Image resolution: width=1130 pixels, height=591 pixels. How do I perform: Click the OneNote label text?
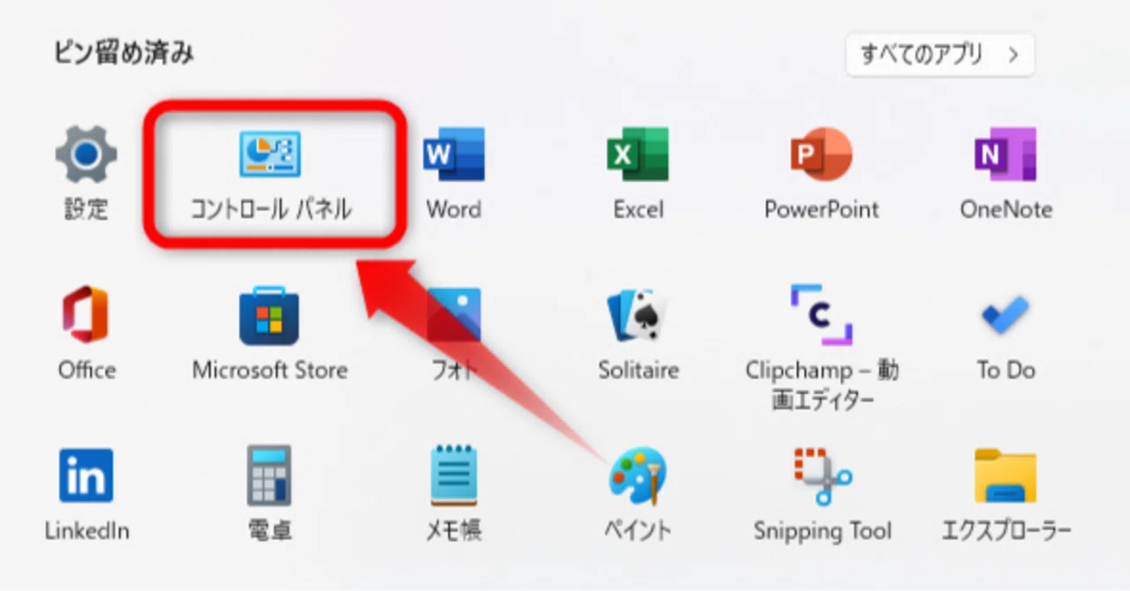pyautogui.click(x=1006, y=210)
